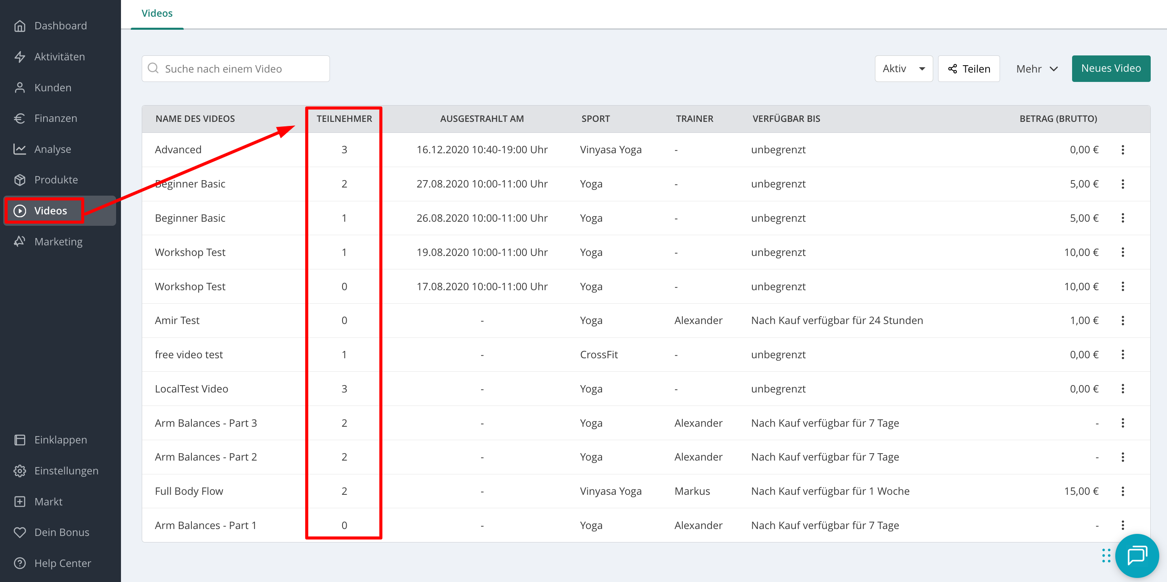1167x582 pixels.
Task: Click the CrossFit sport cell
Action: tap(598, 355)
